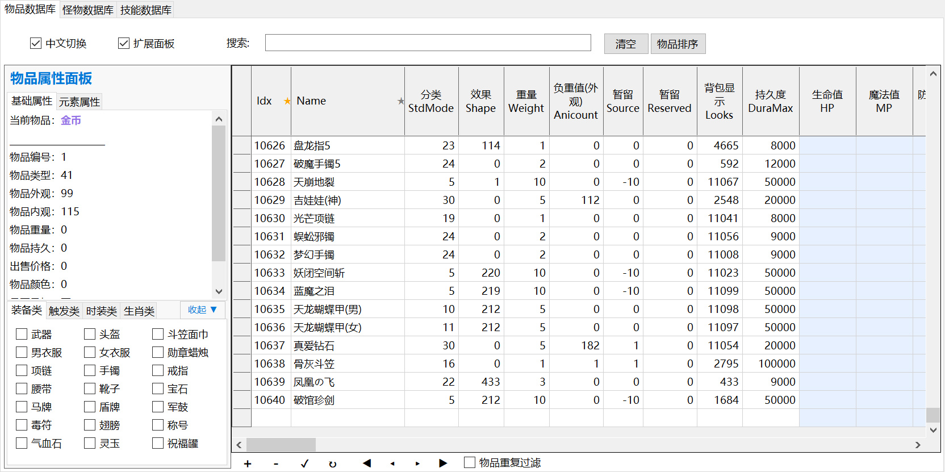Select row 盘龙指5

point(579,145)
